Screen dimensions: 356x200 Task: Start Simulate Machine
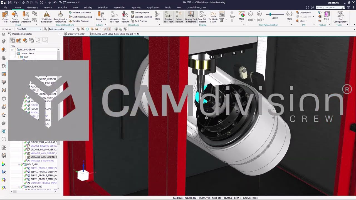pos(142,17)
